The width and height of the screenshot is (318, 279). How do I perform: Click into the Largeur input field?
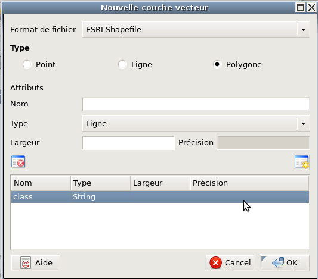tap(128, 143)
